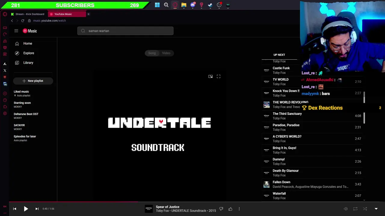Screen dimensions: 385x216
Task: Open X (Twitter) in the Opera sidebar
Action: coord(5,70)
